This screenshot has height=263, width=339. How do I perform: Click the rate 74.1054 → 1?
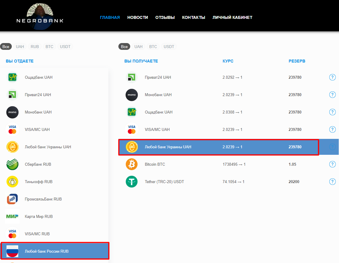click(x=234, y=182)
